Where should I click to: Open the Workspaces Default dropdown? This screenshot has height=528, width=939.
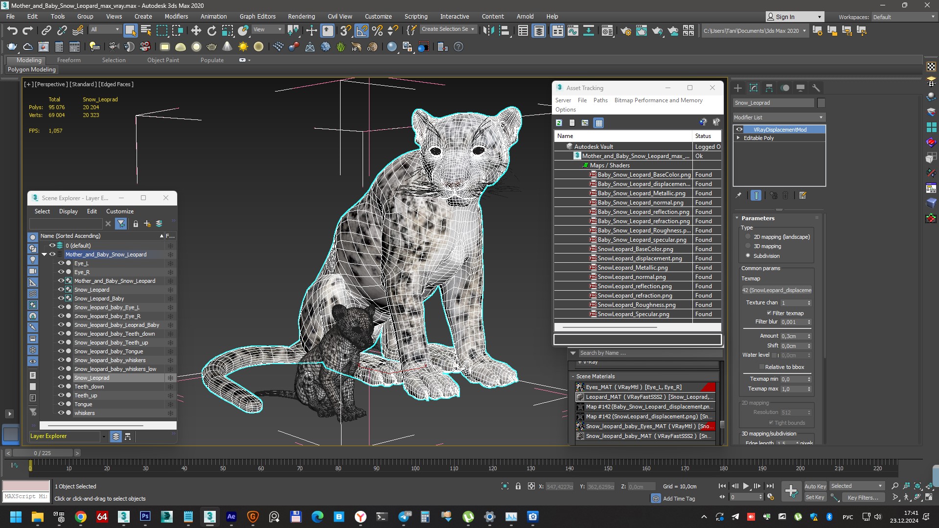click(x=904, y=17)
